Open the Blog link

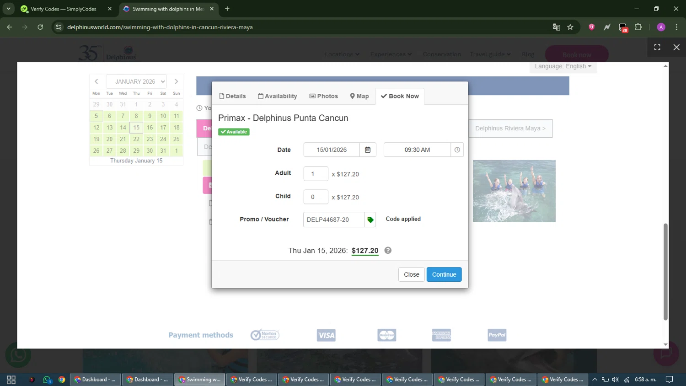528,54
